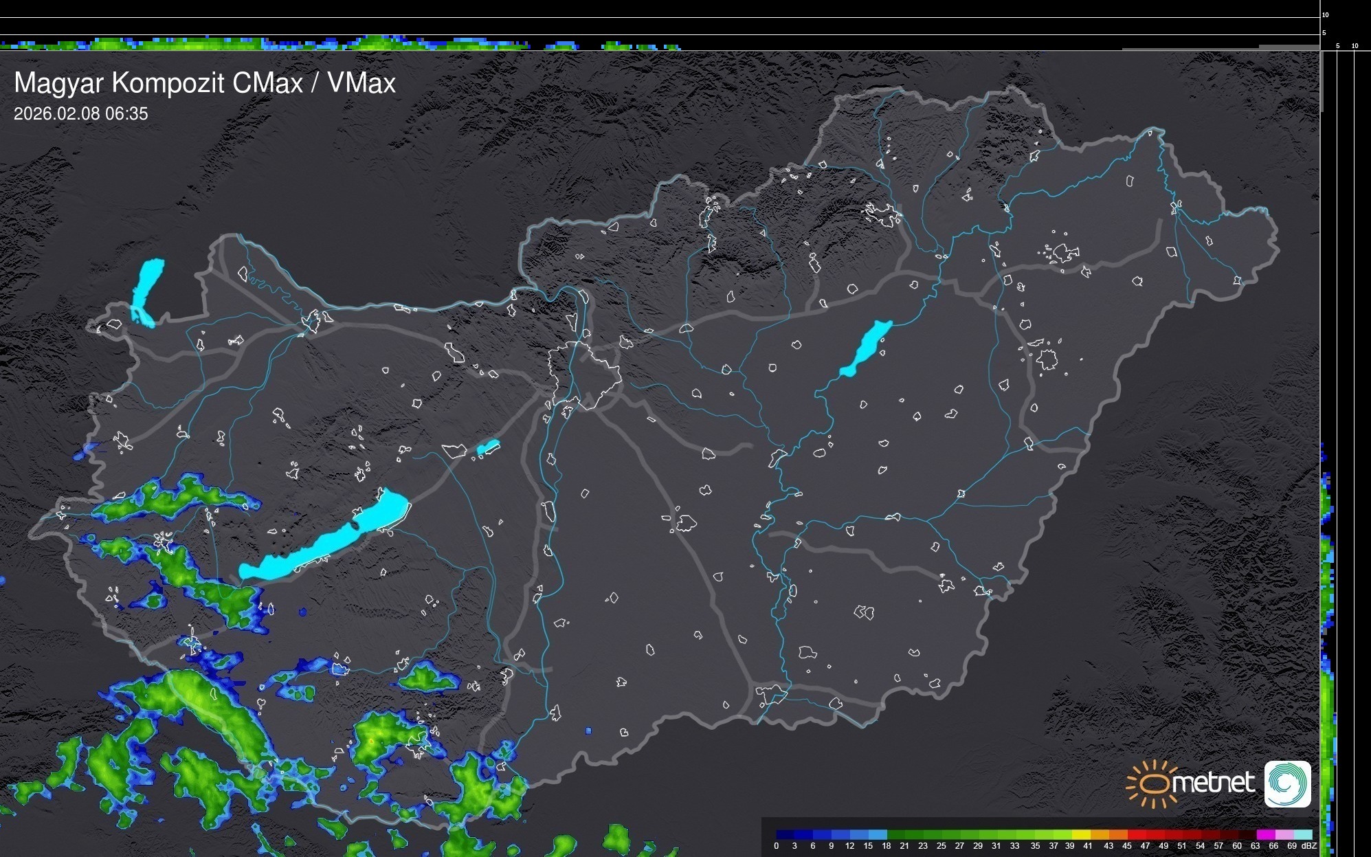Click the dBZ unit label
The image size is (1371, 857).
[1309, 846]
